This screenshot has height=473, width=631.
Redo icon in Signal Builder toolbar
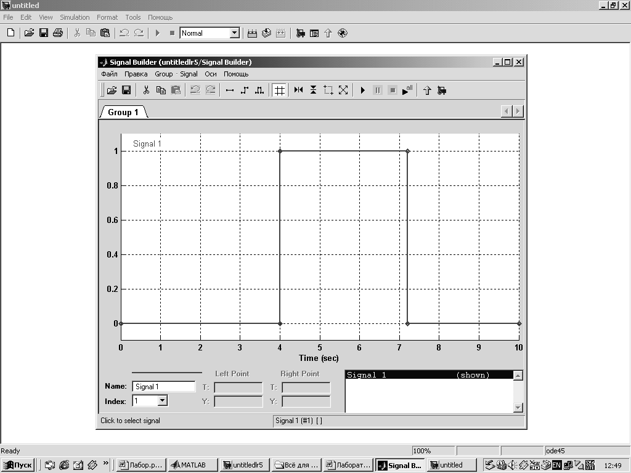tap(211, 90)
